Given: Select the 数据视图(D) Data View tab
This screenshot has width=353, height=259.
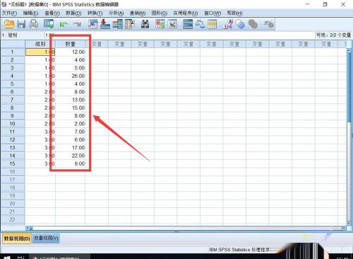Looking at the screenshot, I should pos(17,238).
